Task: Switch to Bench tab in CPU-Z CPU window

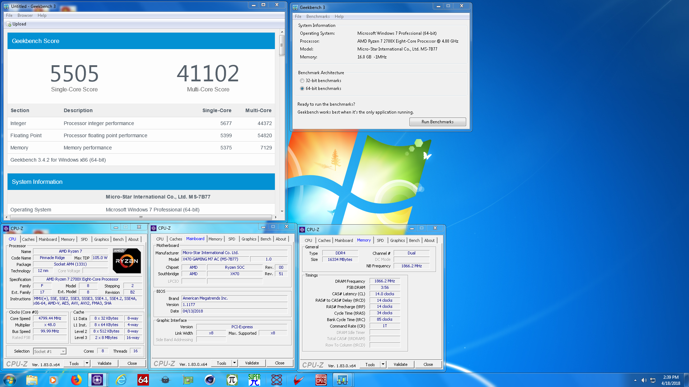Action: 118,239
